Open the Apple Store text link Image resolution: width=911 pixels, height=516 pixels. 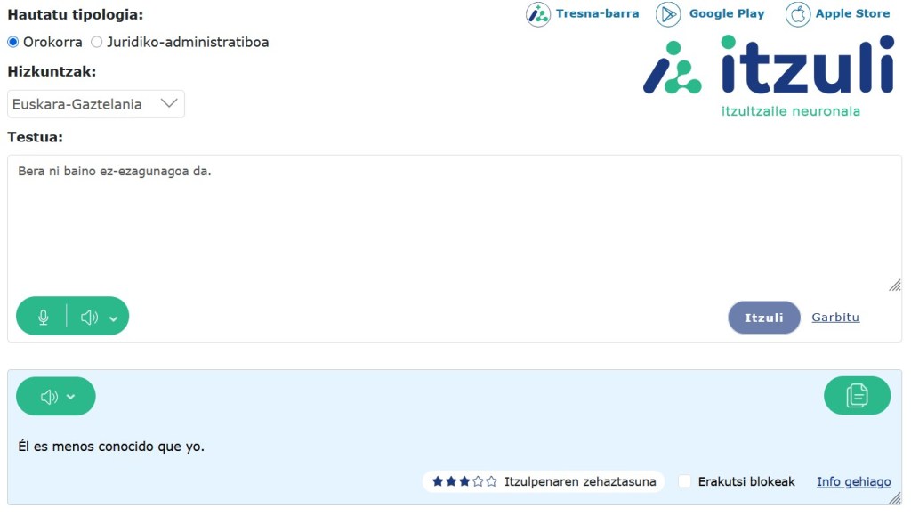coord(852,13)
